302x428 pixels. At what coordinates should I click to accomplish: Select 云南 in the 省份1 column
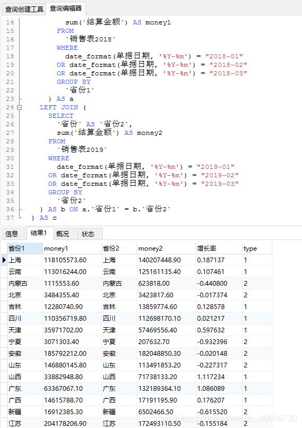pyautogui.click(x=25, y=271)
